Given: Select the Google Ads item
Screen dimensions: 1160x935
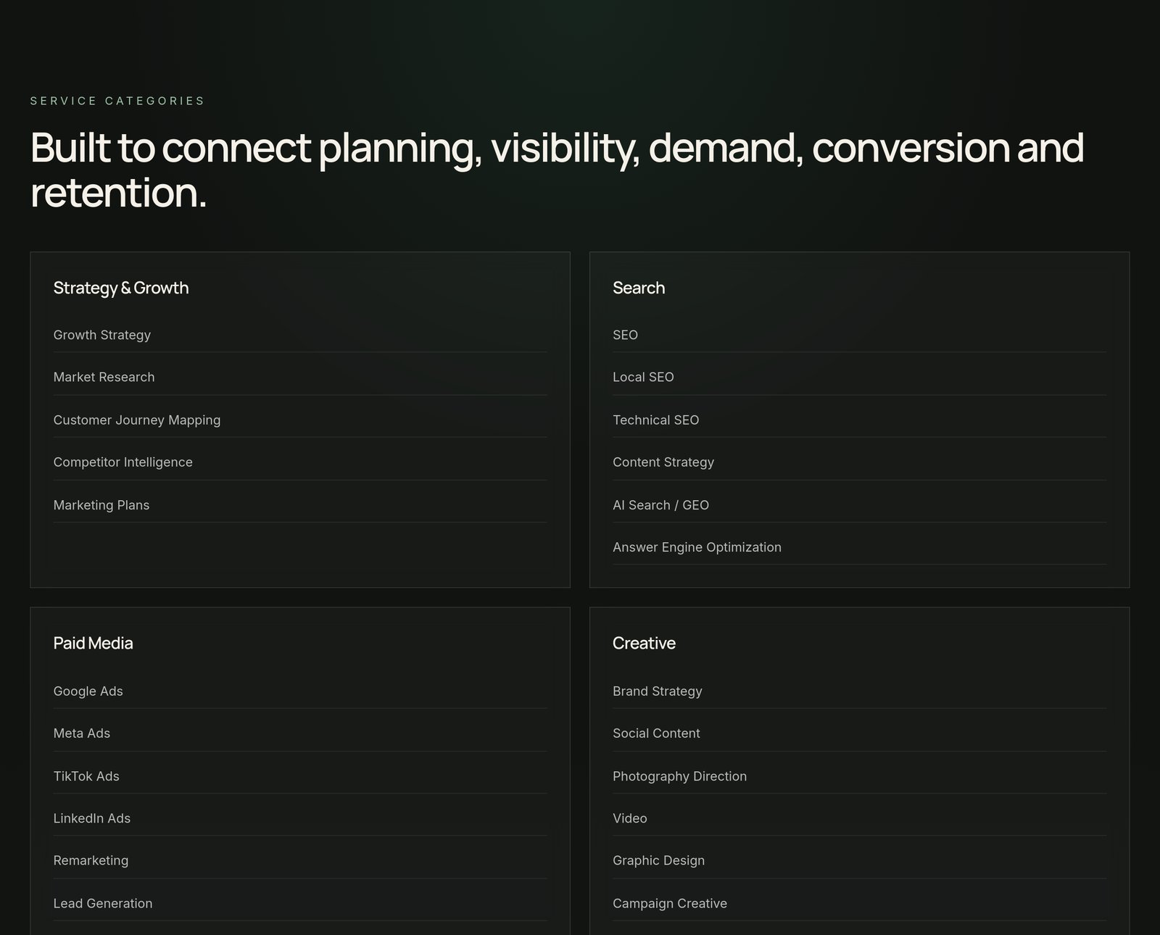Looking at the screenshot, I should tap(300, 691).
